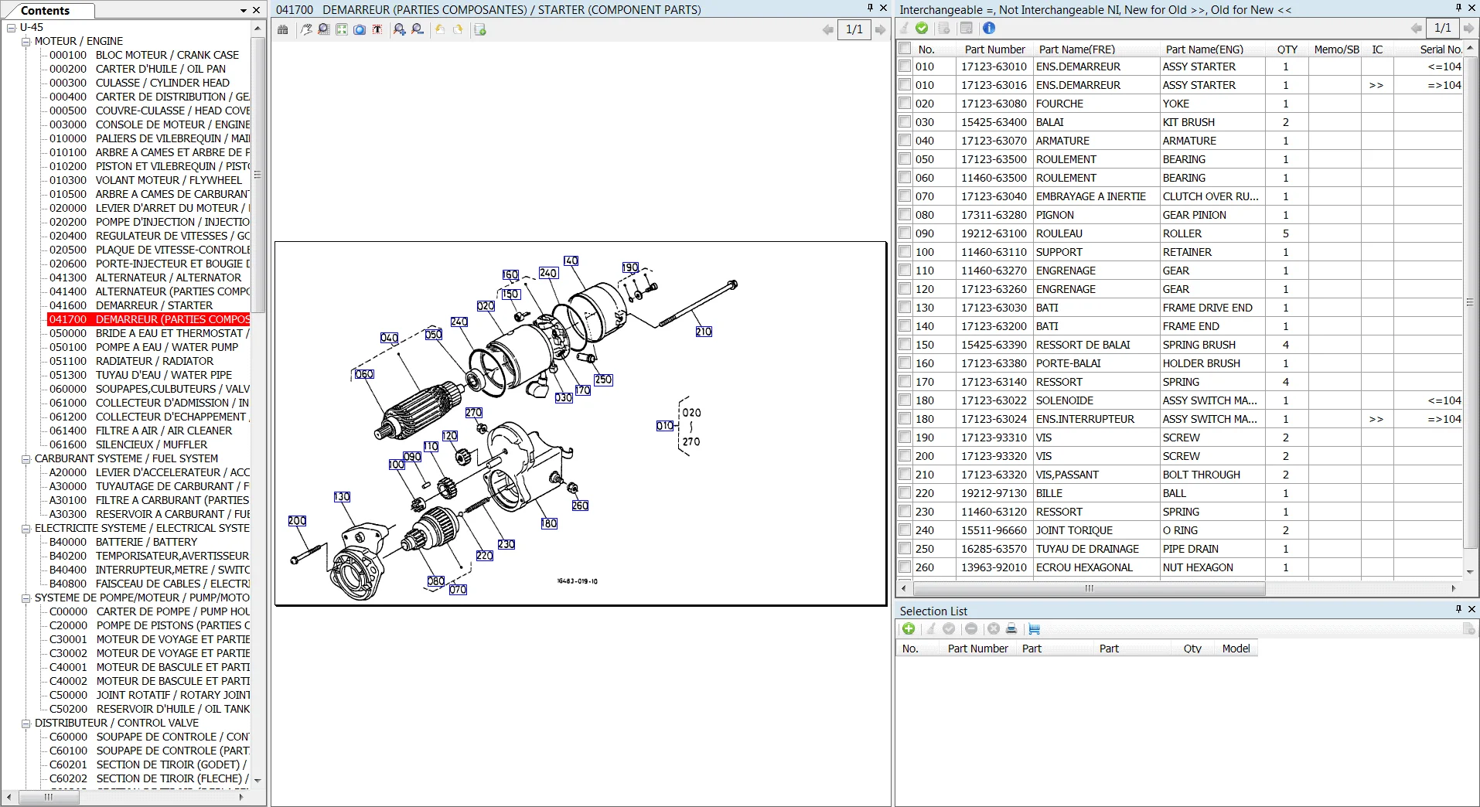Tick the checkbox for 070 CLUTCH OVER RU...

905,196
